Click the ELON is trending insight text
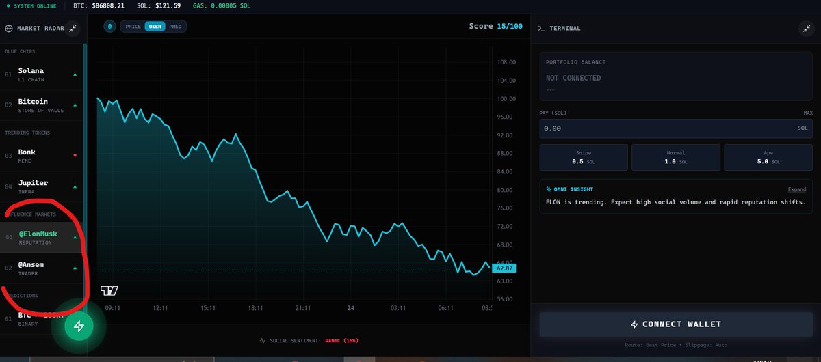The width and height of the screenshot is (821, 362). coord(676,202)
